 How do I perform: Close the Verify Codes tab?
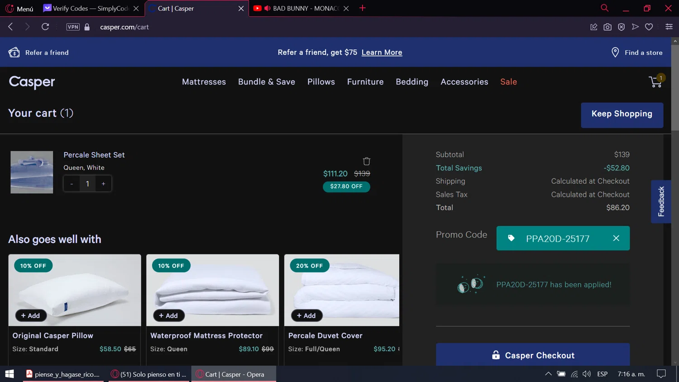136,9
